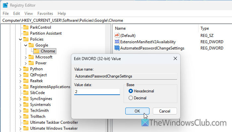Image resolution: width=232 pixels, height=132 pixels.
Task: Expand the Microsoft tree node
Action: 26,57
